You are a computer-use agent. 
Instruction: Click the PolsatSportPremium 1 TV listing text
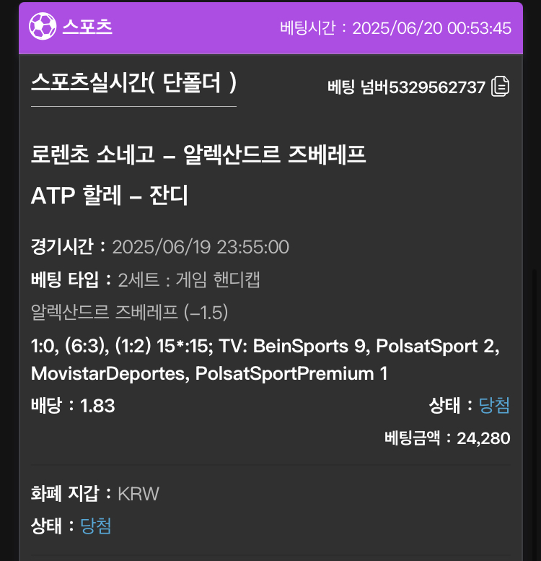(291, 373)
